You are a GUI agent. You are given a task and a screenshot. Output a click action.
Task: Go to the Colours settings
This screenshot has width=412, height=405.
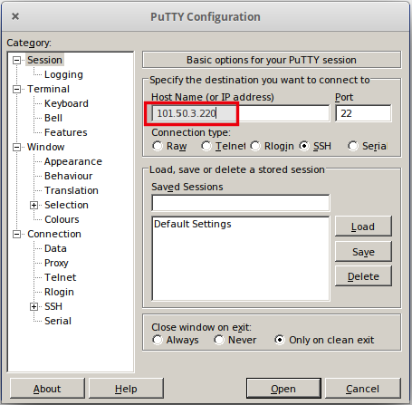62,219
